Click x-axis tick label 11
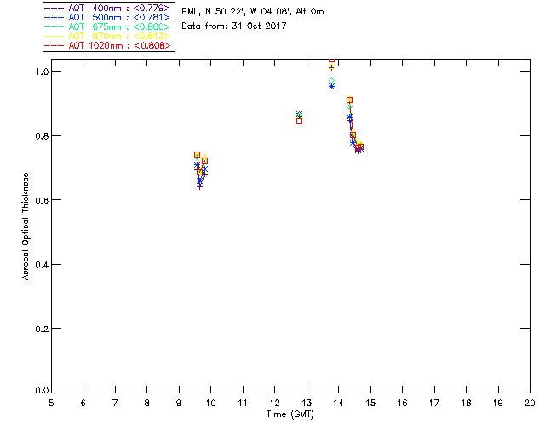The image size is (545, 436). pos(243,403)
